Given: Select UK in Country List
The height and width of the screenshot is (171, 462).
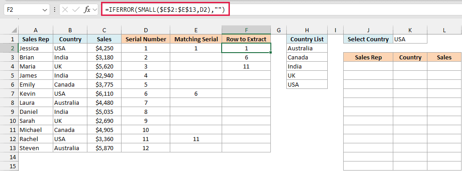Looking at the screenshot, I should (x=307, y=75).
